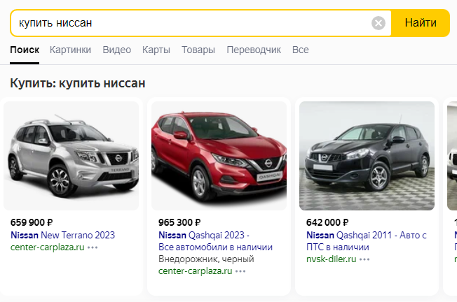The width and height of the screenshot is (457, 302).
Task: Click the Купить: купить ниссан heading
Action: coord(78,83)
